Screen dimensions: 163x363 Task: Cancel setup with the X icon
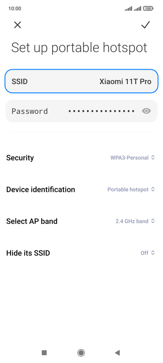tap(18, 25)
